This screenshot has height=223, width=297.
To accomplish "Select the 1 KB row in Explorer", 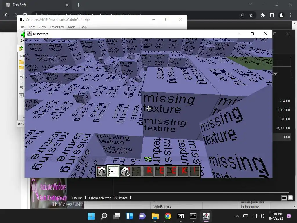I will click(x=282, y=137).
